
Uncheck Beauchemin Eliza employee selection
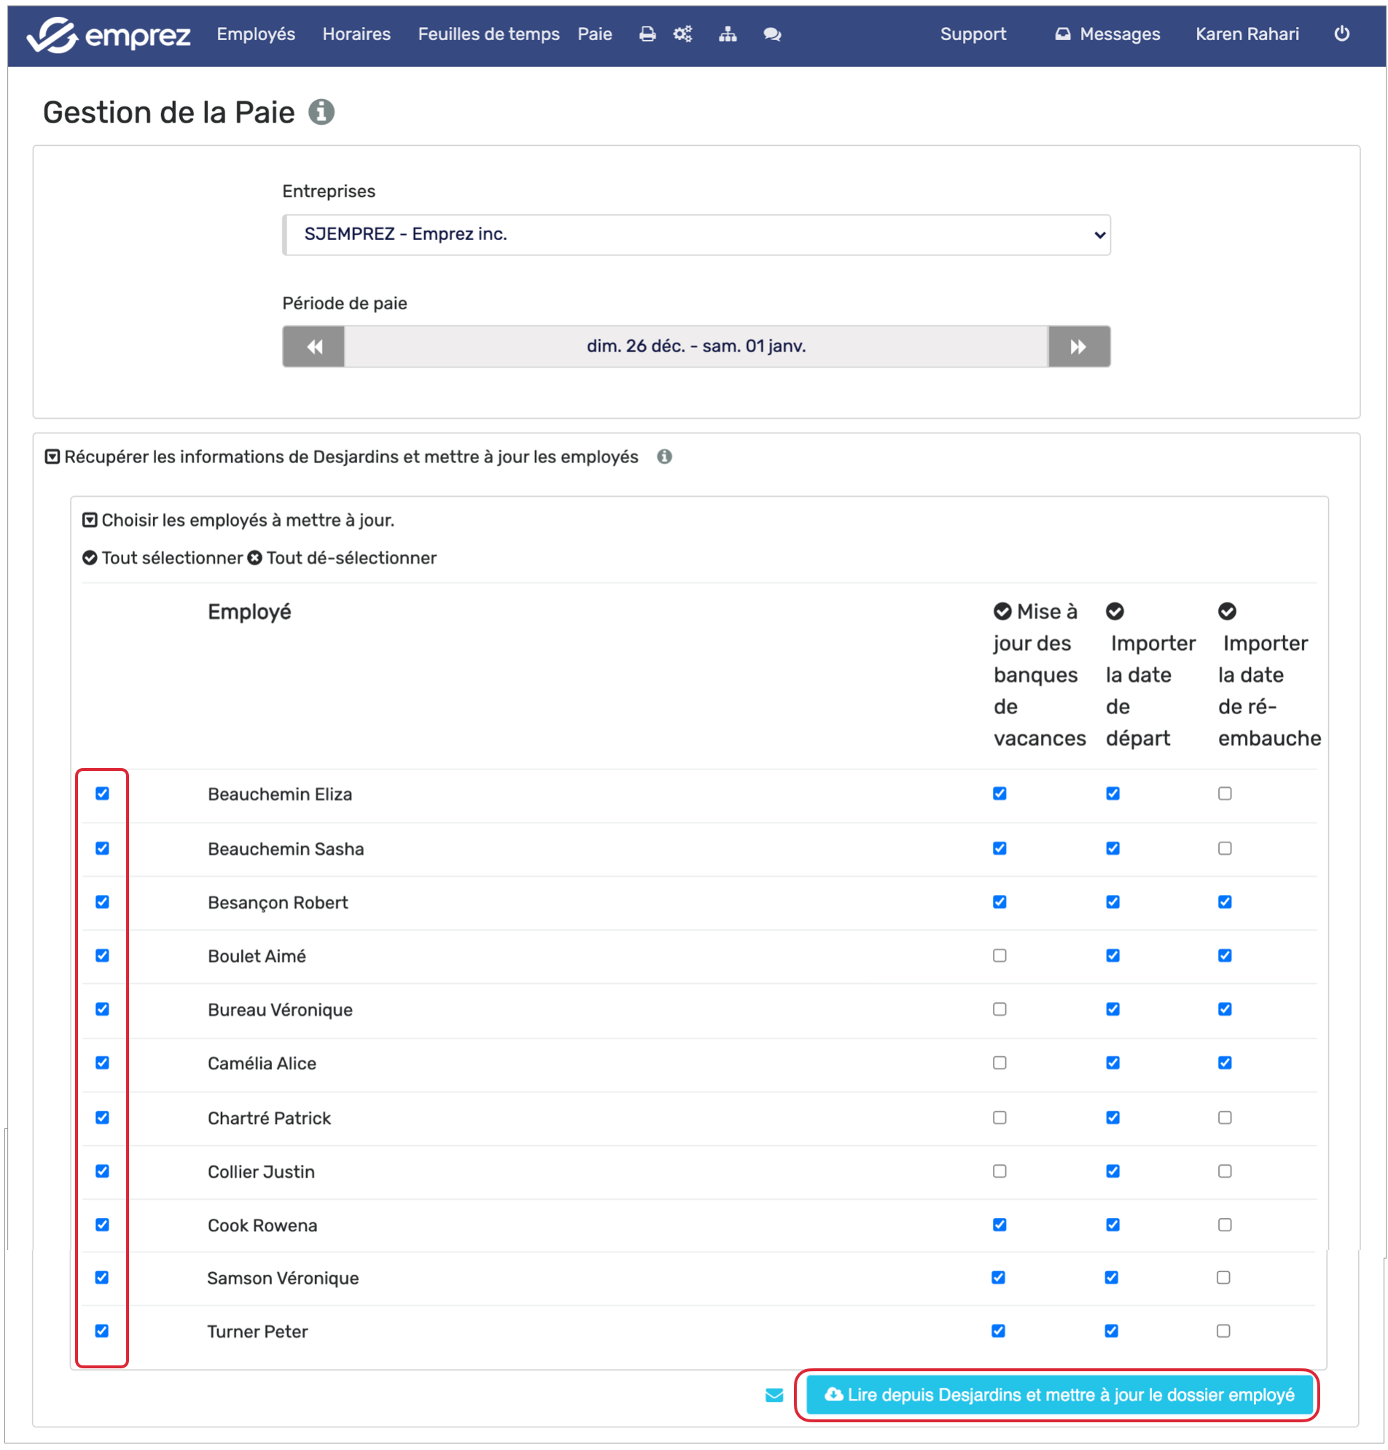tap(102, 794)
